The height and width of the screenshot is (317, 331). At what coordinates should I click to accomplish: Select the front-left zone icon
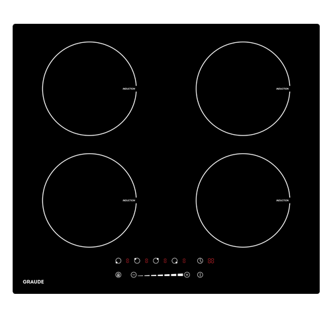click(118, 261)
